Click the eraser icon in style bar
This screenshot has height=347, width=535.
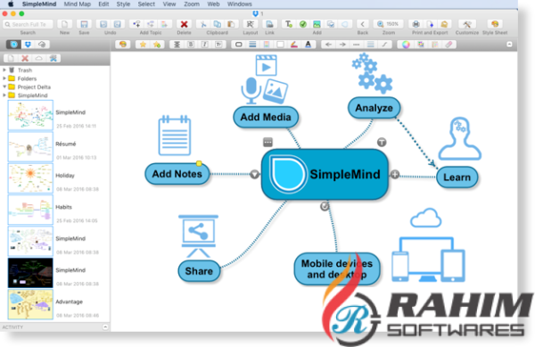[449, 45]
